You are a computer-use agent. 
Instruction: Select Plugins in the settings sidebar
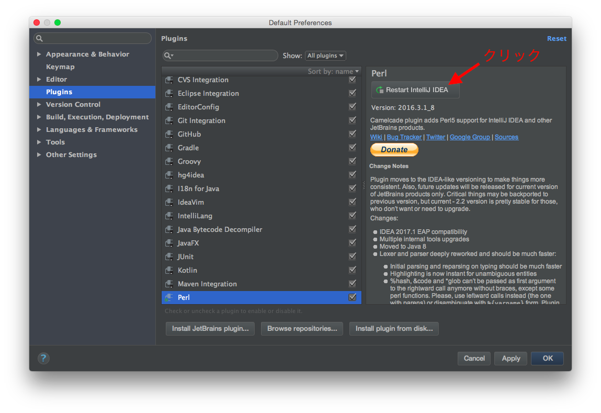93,92
